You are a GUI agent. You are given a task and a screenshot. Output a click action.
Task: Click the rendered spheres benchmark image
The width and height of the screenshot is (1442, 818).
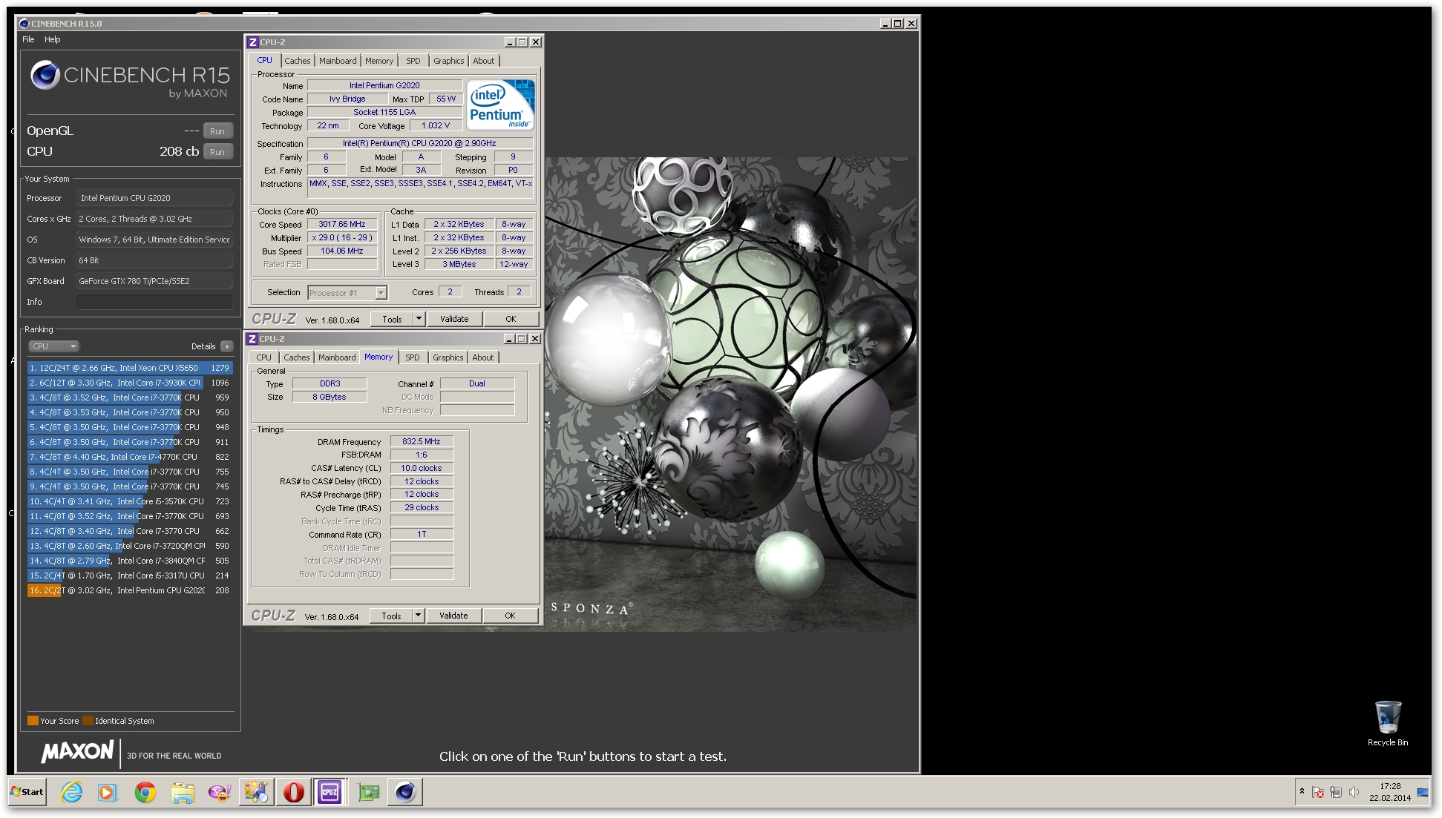[730, 394]
